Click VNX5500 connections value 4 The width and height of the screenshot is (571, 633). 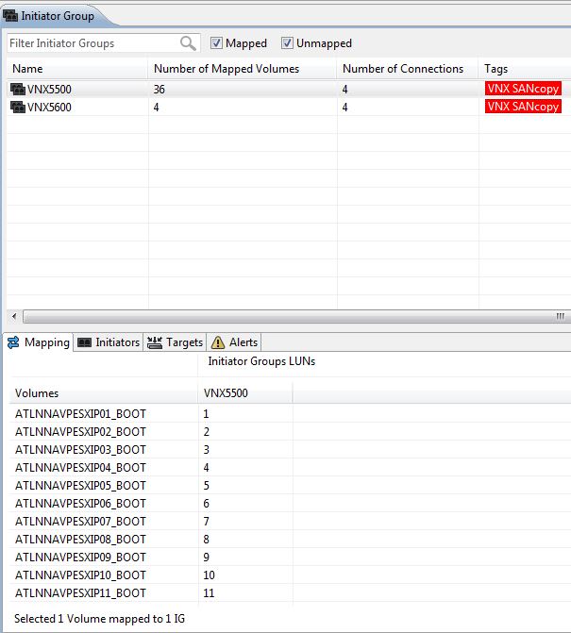[344, 90]
